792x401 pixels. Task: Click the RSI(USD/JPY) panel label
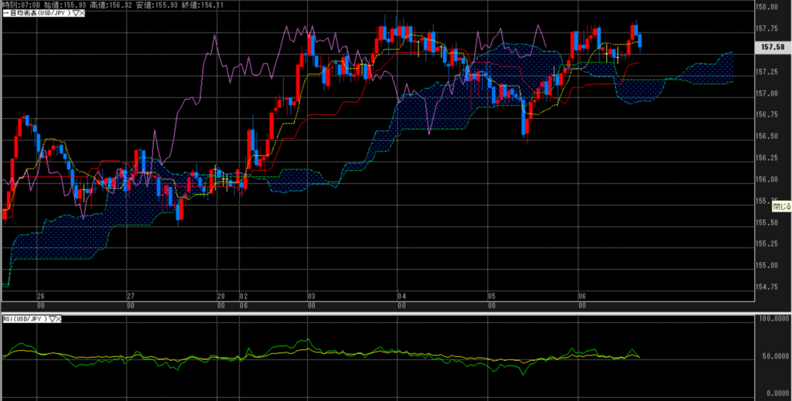coord(25,318)
